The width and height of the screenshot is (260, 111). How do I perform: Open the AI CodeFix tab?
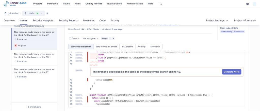point(127,47)
